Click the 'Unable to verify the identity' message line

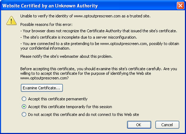(x=85, y=16)
